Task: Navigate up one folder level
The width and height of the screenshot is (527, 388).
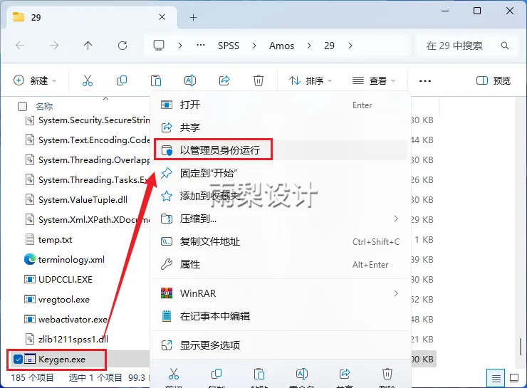Action: (x=88, y=46)
